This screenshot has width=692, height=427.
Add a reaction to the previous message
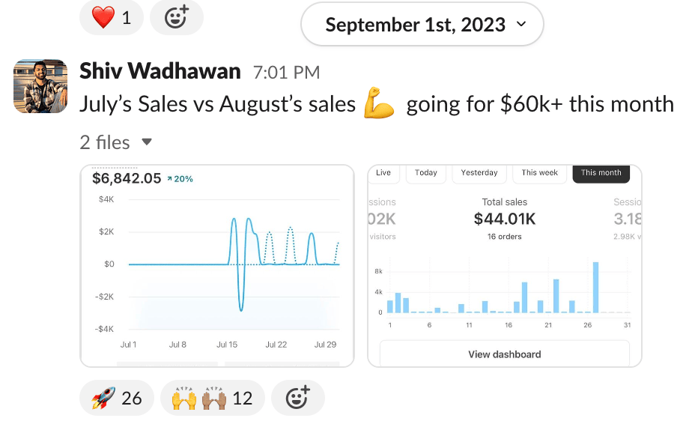click(x=176, y=18)
